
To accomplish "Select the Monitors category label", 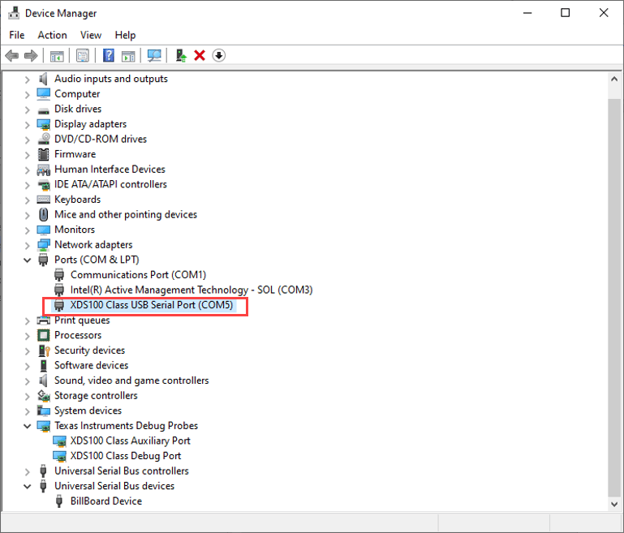I will 75,230.
